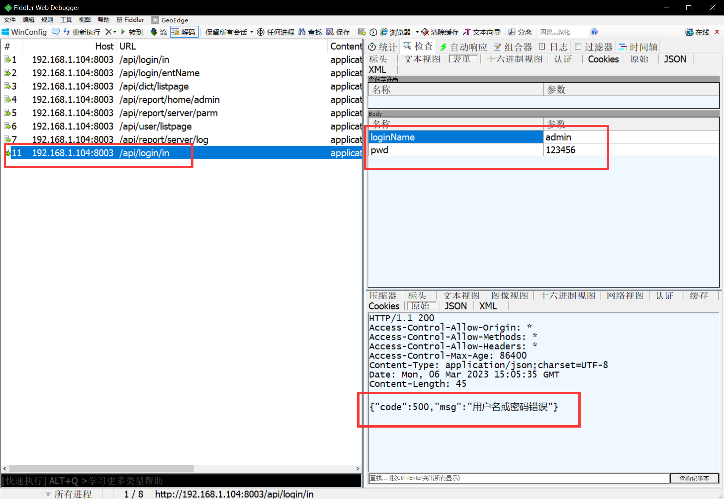Toggle the 流 streaming mode button
The width and height of the screenshot is (724, 499).
coord(159,32)
